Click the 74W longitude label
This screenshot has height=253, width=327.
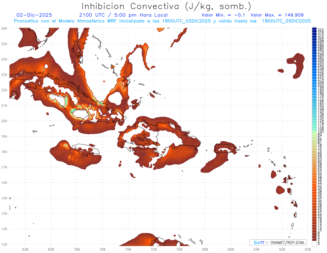[128, 249]
